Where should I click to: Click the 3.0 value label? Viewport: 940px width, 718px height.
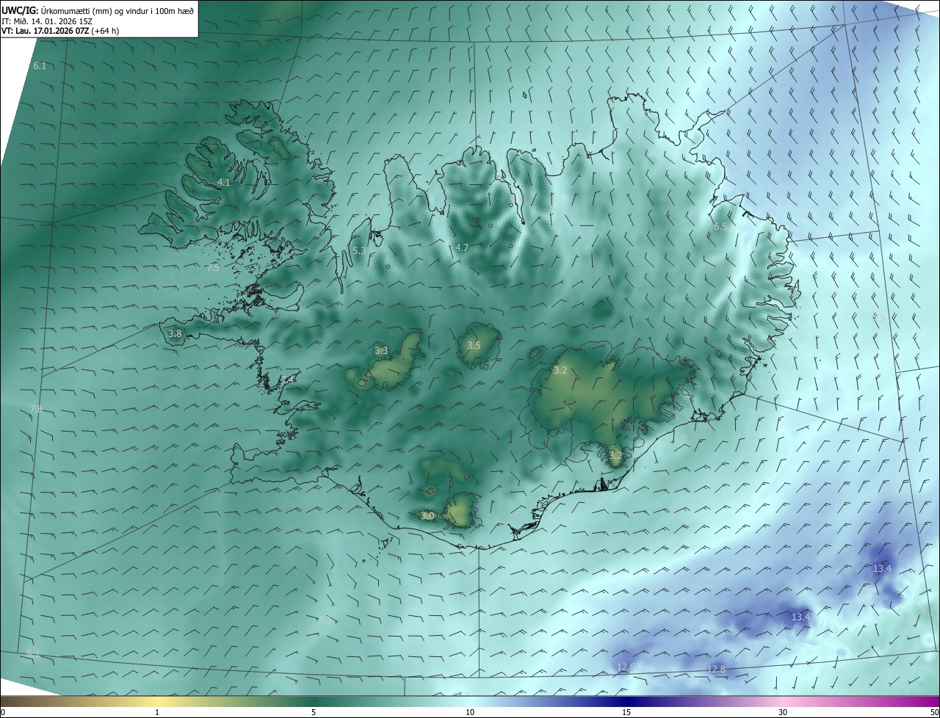(427, 516)
